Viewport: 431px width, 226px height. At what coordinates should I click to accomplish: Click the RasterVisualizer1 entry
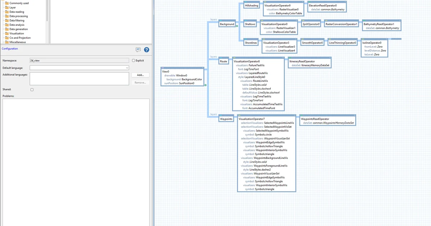tap(286, 28)
